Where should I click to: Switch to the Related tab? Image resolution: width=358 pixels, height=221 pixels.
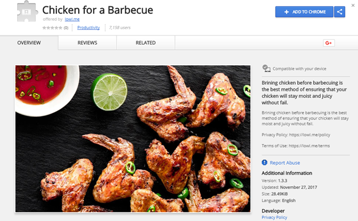point(146,43)
